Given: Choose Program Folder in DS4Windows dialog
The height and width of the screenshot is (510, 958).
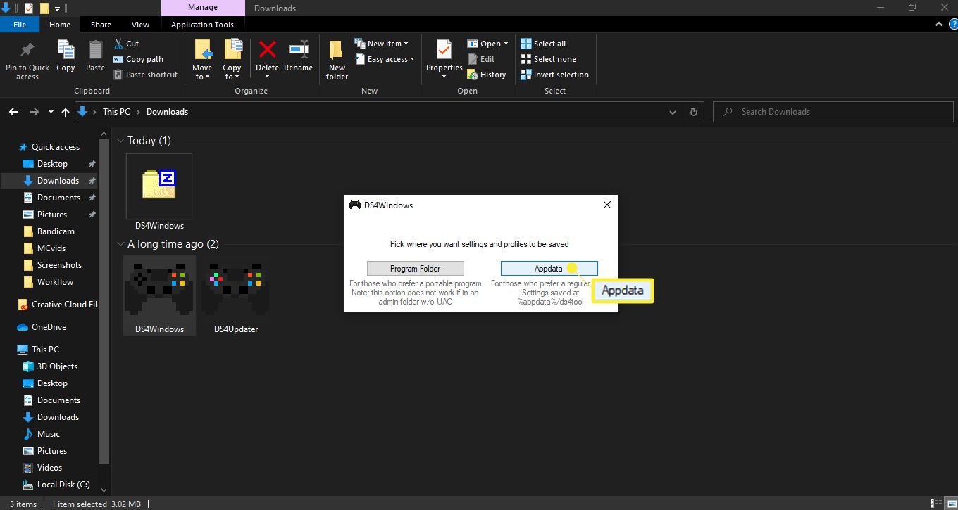Looking at the screenshot, I should [x=416, y=268].
